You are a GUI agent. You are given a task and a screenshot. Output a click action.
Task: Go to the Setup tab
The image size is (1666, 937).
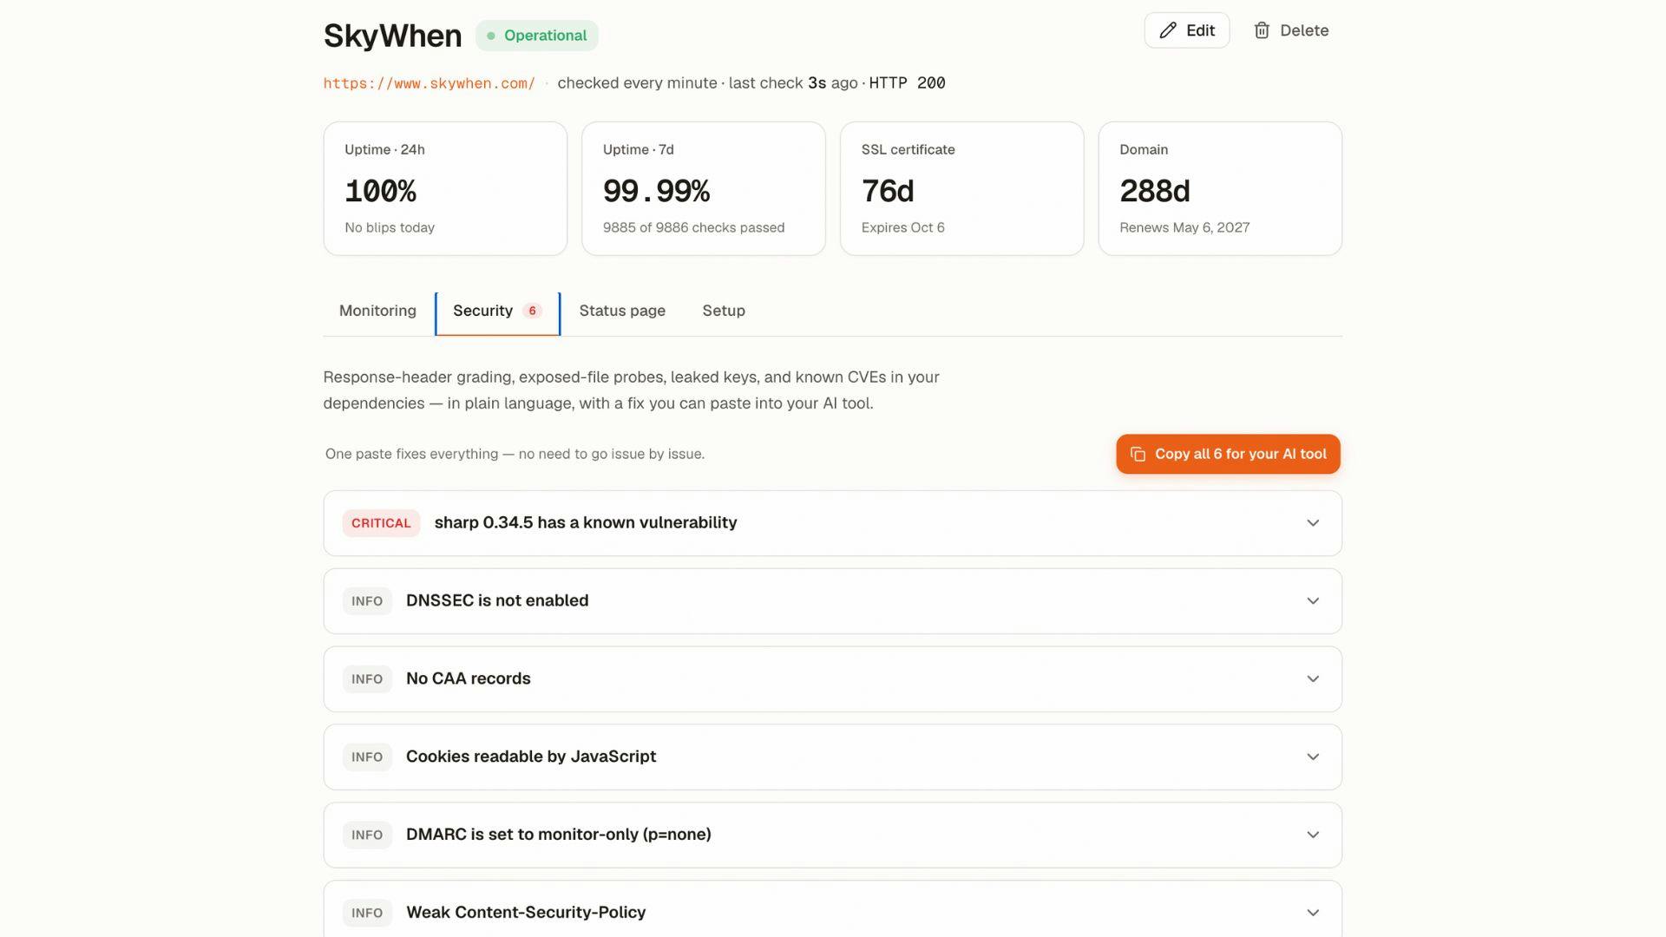[x=724, y=311]
